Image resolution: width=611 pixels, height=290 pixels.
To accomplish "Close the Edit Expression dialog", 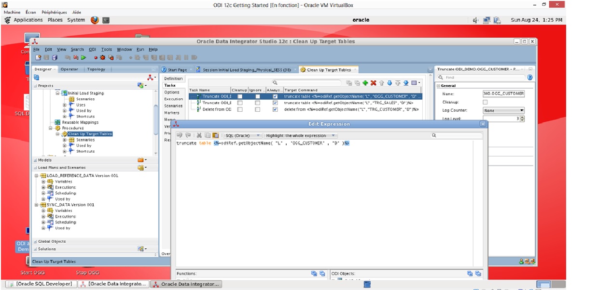I will coord(483,124).
